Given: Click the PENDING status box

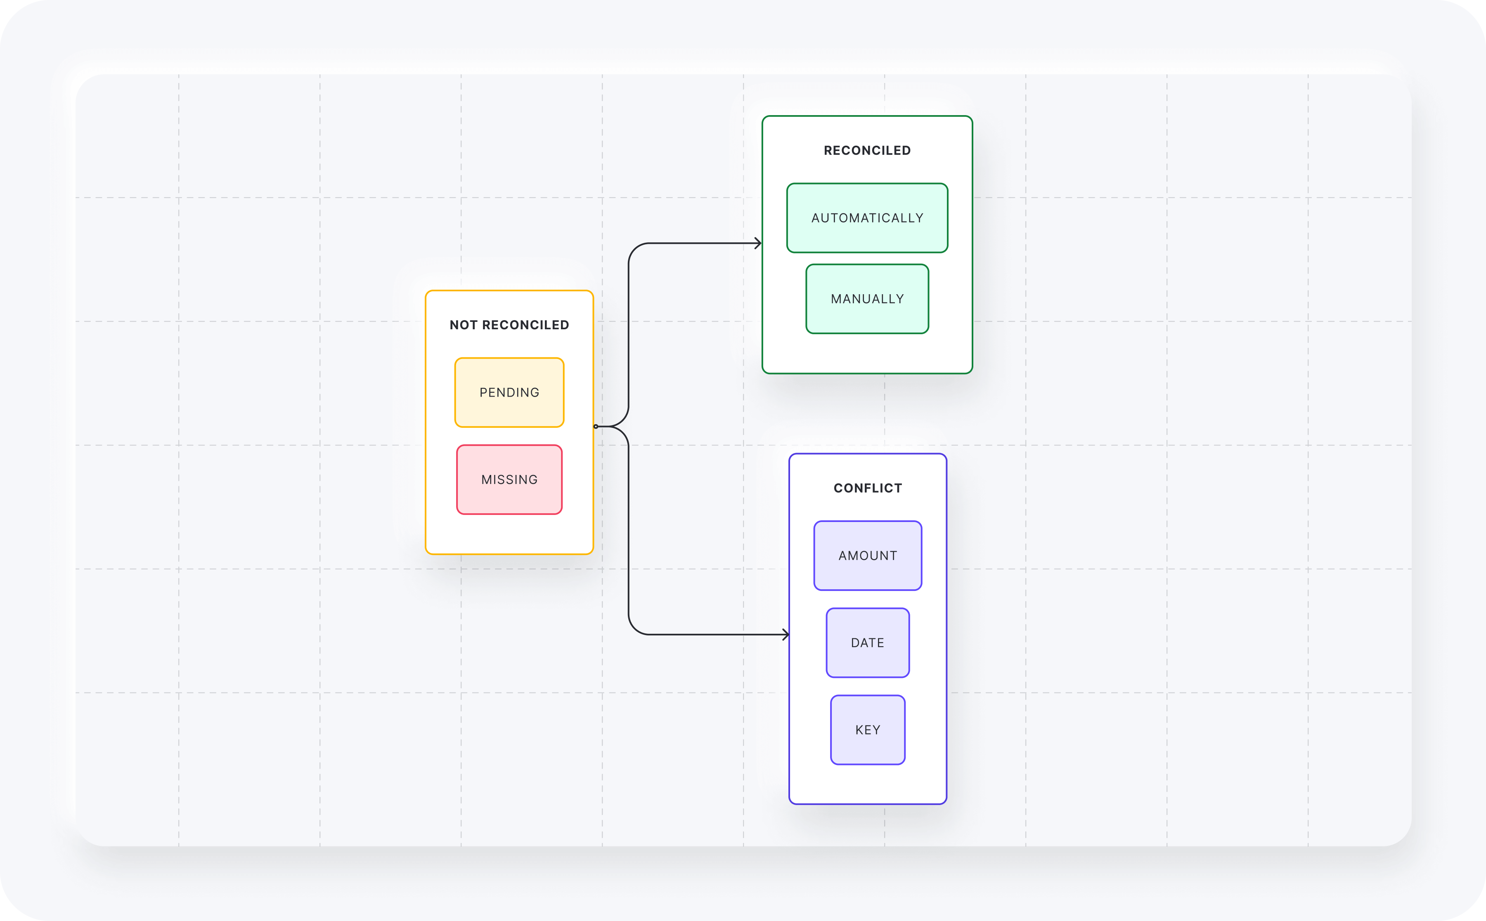Looking at the screenshot, I should pyautogui.click(x=509, y=392).
